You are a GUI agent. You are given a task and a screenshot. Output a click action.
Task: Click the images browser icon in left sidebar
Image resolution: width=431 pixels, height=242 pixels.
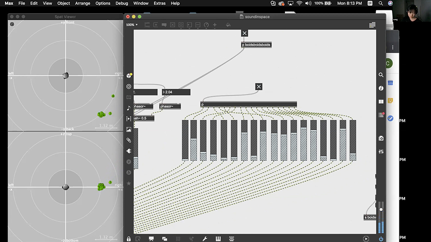click(x=129, y=130)
